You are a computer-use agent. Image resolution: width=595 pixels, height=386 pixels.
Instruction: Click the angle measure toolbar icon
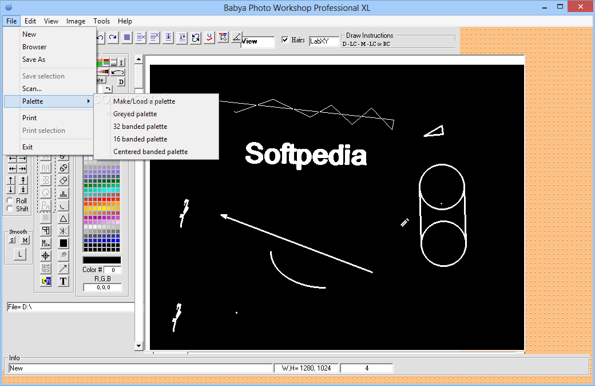[237, 37]
